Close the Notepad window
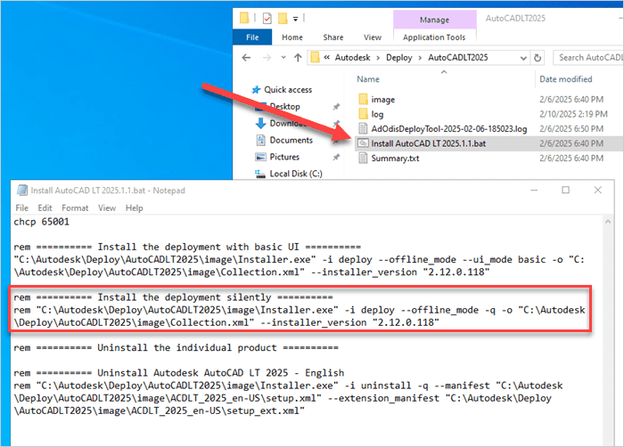The image size is (624, 447). pyautogui.click(x=598, y=190)
